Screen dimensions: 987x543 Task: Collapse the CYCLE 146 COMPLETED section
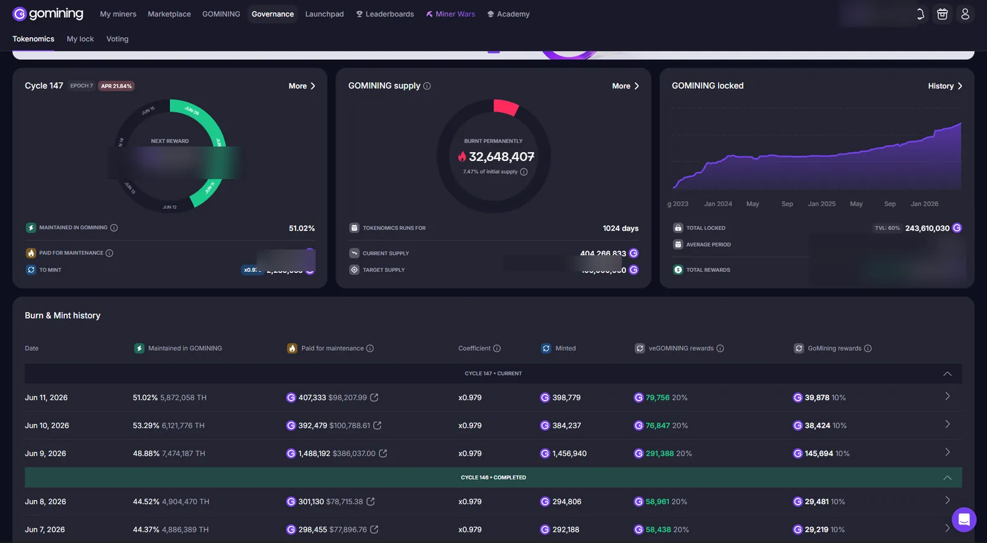[948, 478]
